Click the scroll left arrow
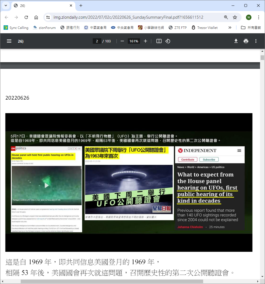The width and height of the screenshot is (265, 284). point(2,281)
